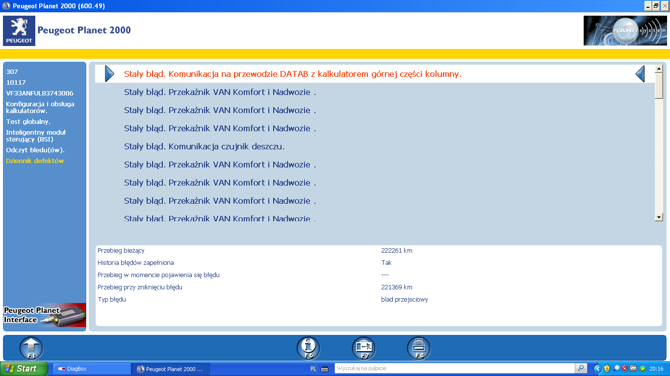Restore down the Peugeot Planet 2000 window

coord(656,6)
